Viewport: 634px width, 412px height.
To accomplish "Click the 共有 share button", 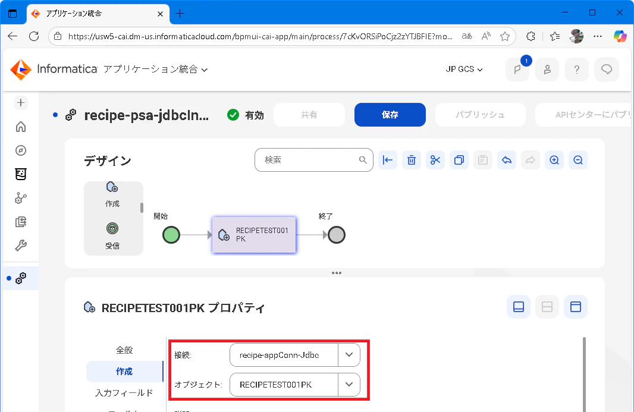I will pos(309,115).
